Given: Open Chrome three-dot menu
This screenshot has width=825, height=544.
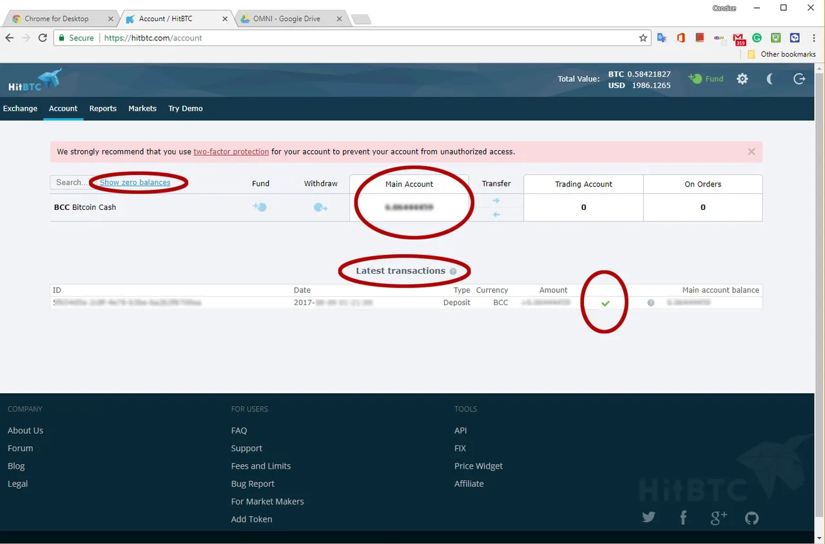Looking at the screenshot, I should click(813, 38).
